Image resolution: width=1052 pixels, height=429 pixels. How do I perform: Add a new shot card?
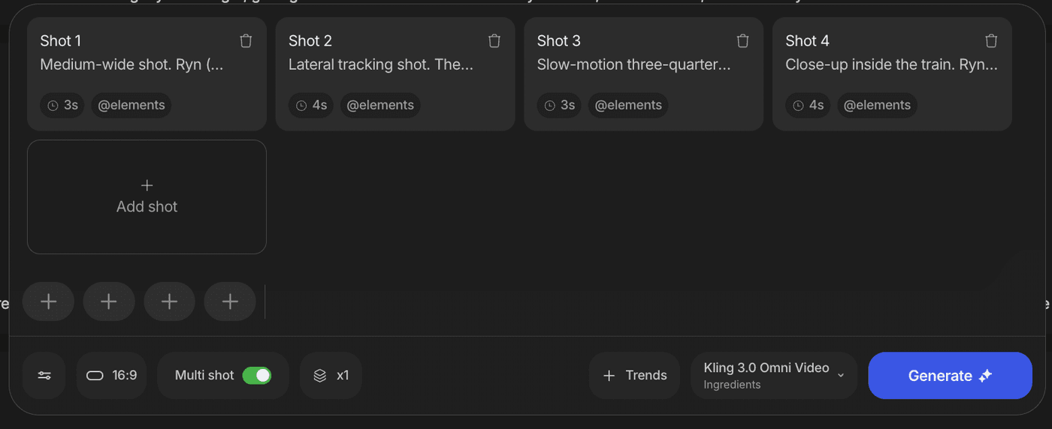tap(147, 196)
